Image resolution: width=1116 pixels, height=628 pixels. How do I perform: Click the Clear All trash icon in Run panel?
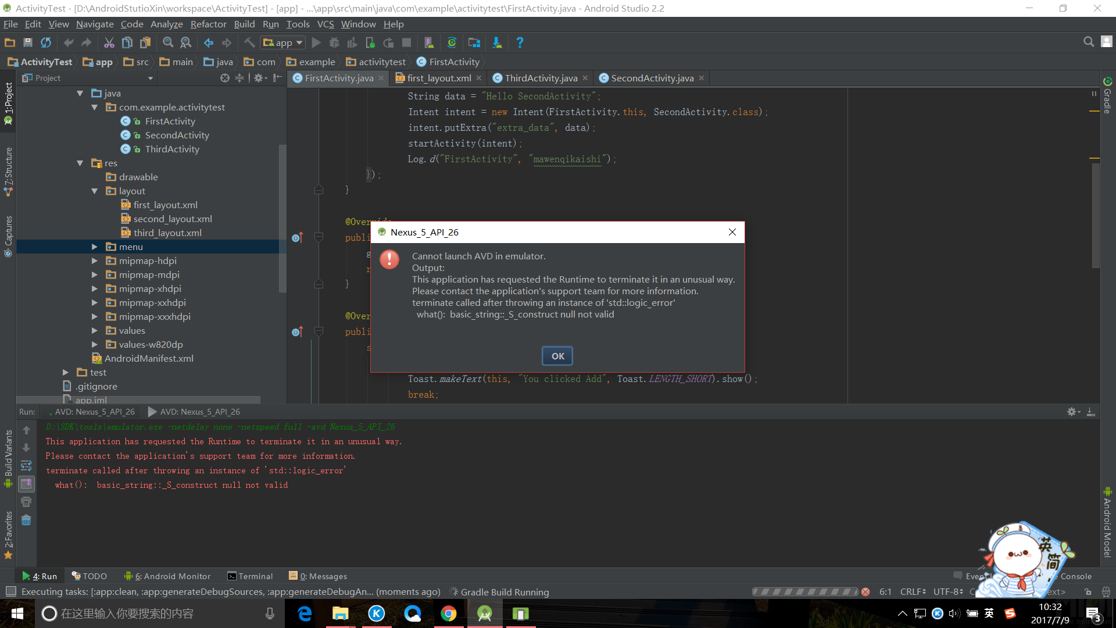(x=26, y=520)
